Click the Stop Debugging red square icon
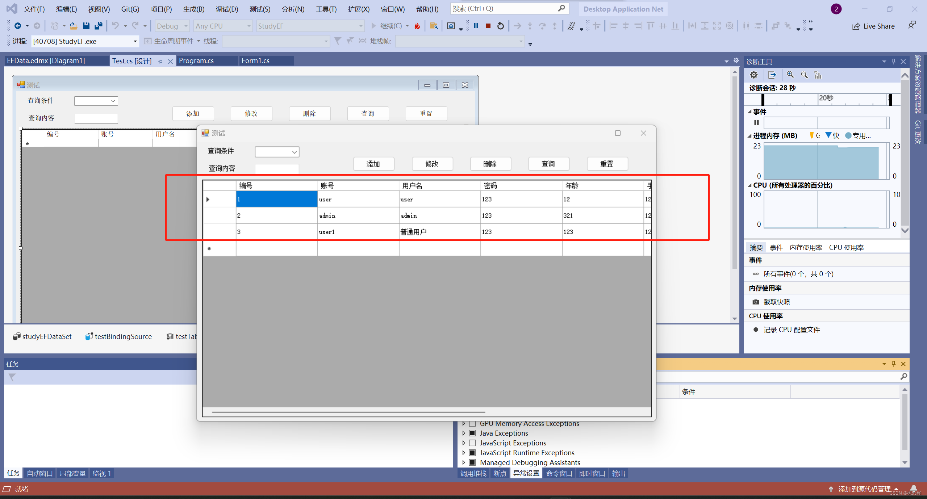This screenshot has height=499, width=927. click(x=488, y=26)
